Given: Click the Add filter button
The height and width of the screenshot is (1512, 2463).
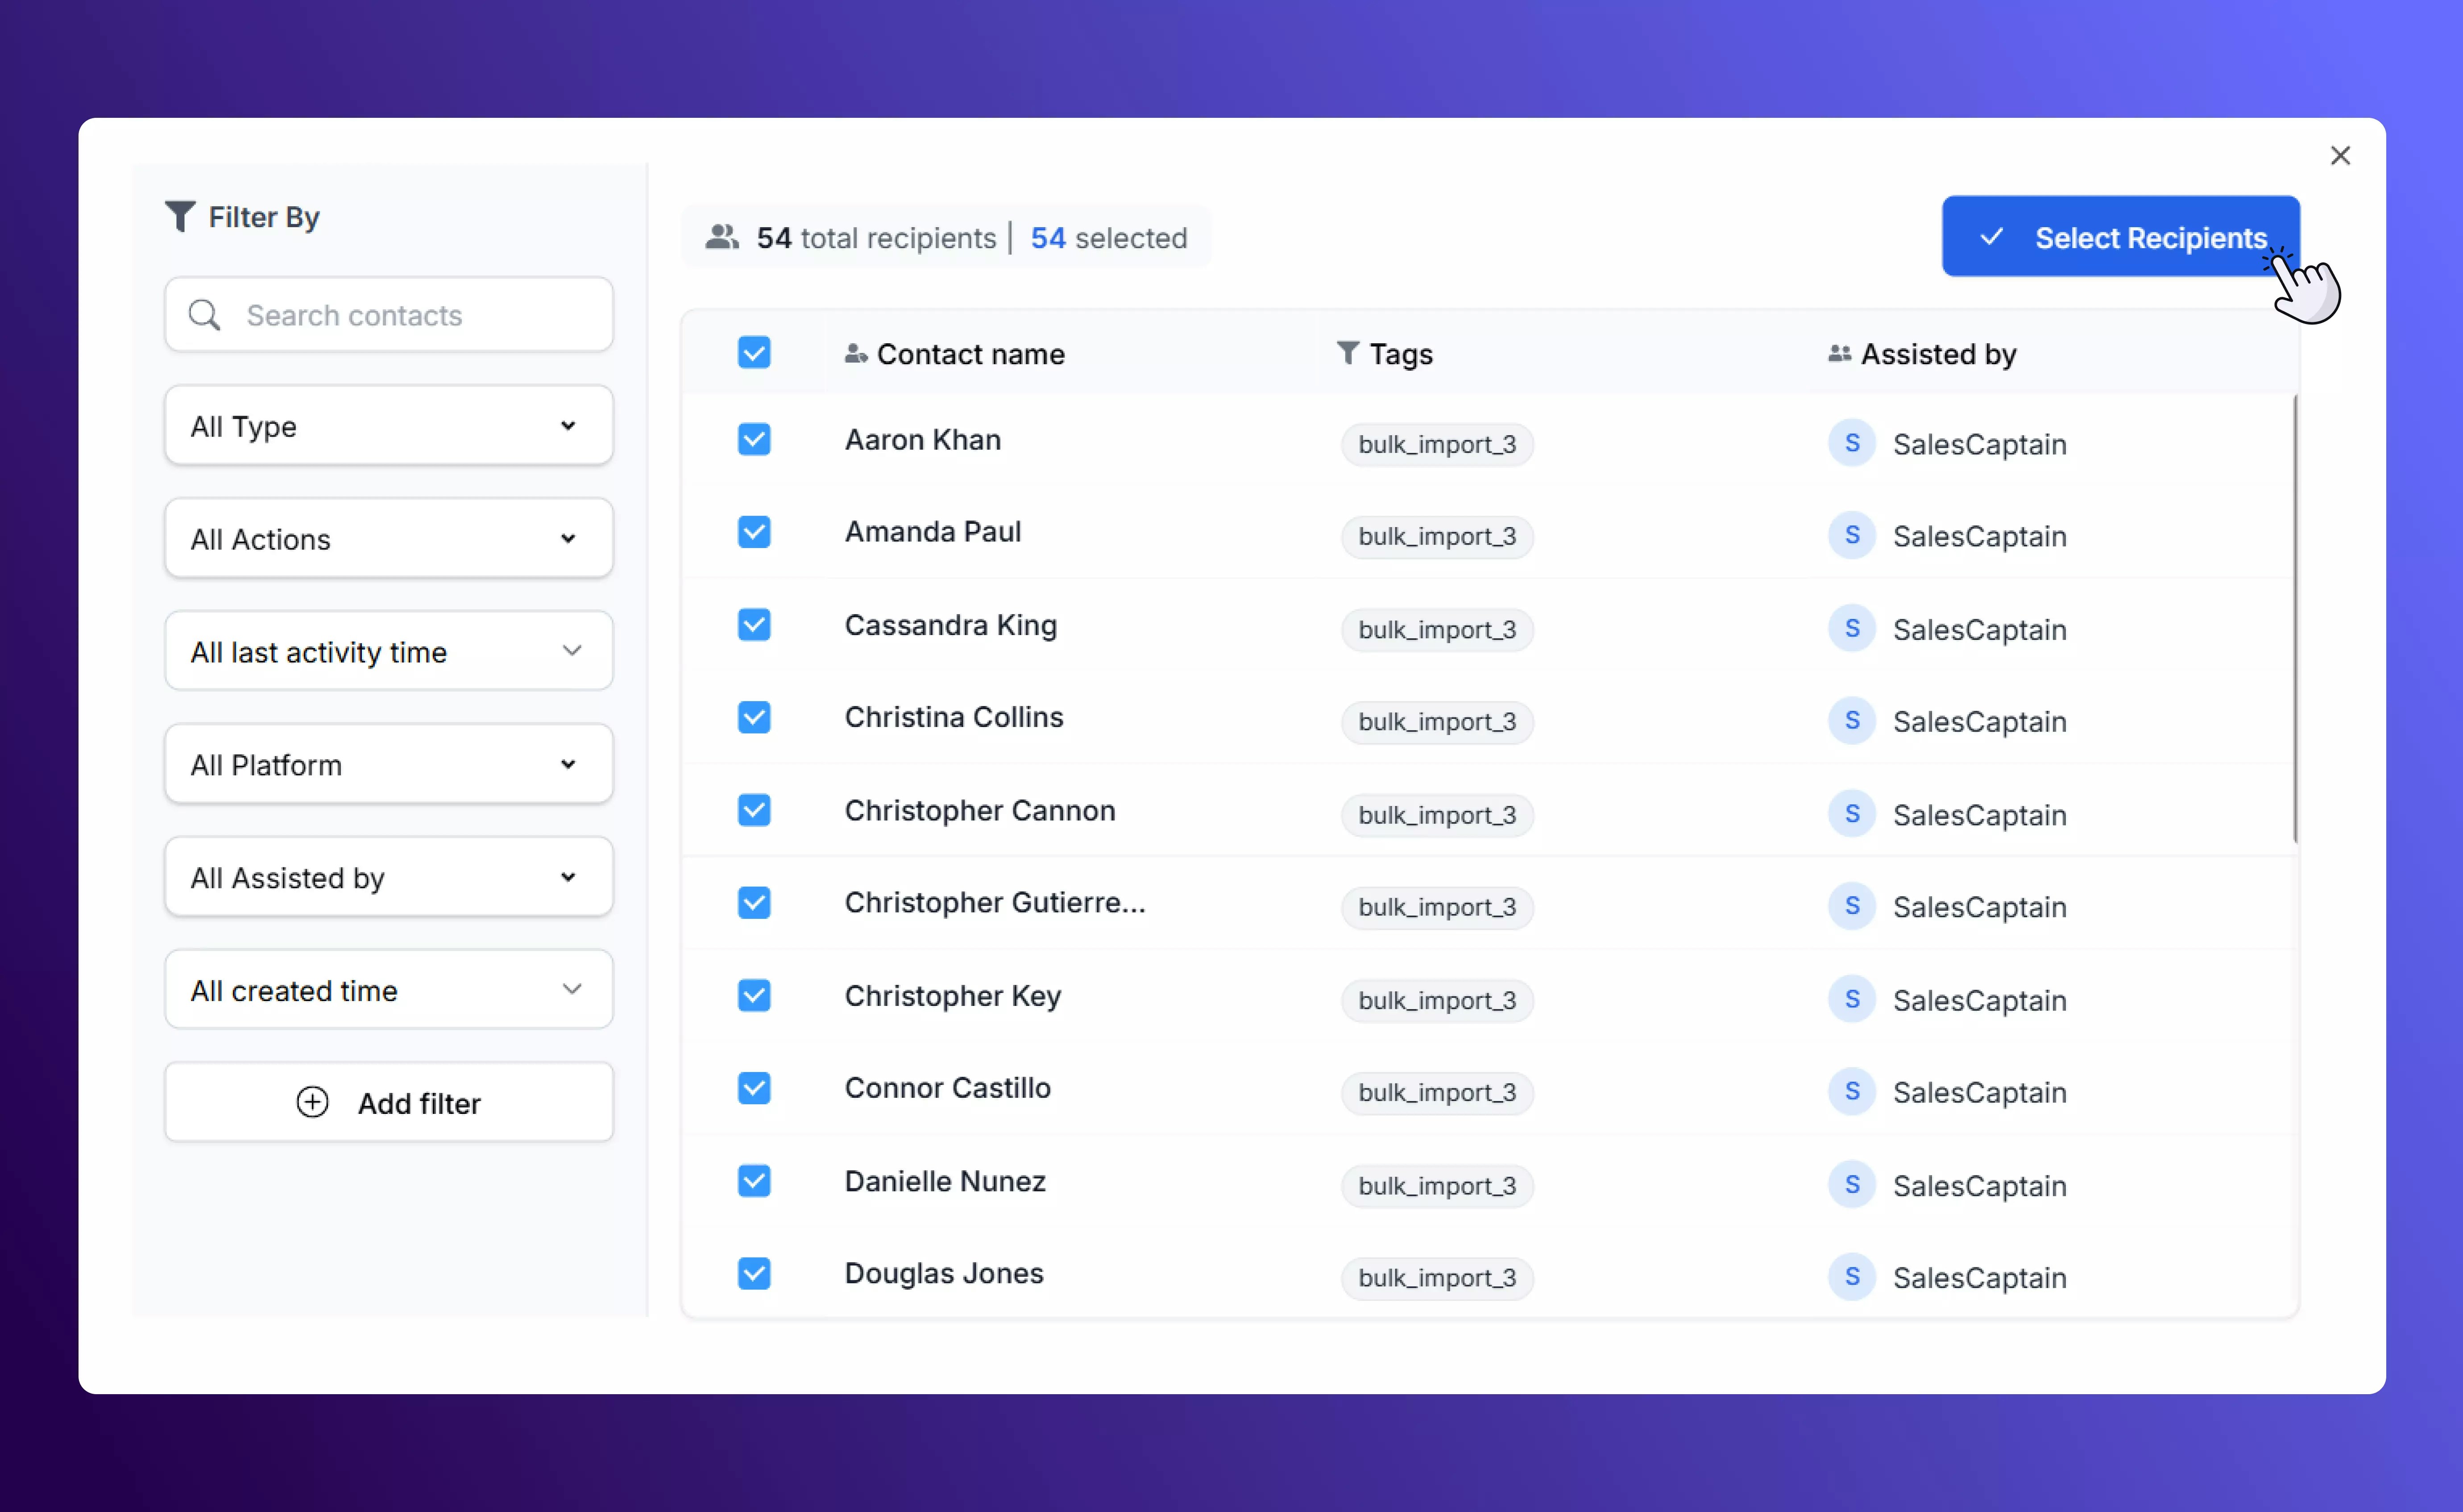Looking at the screenshot, I should click(388, 1102).
